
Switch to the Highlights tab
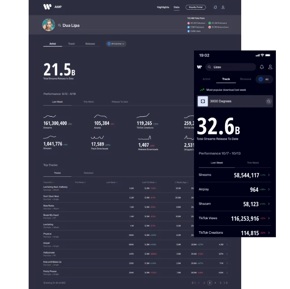point(163,7)
